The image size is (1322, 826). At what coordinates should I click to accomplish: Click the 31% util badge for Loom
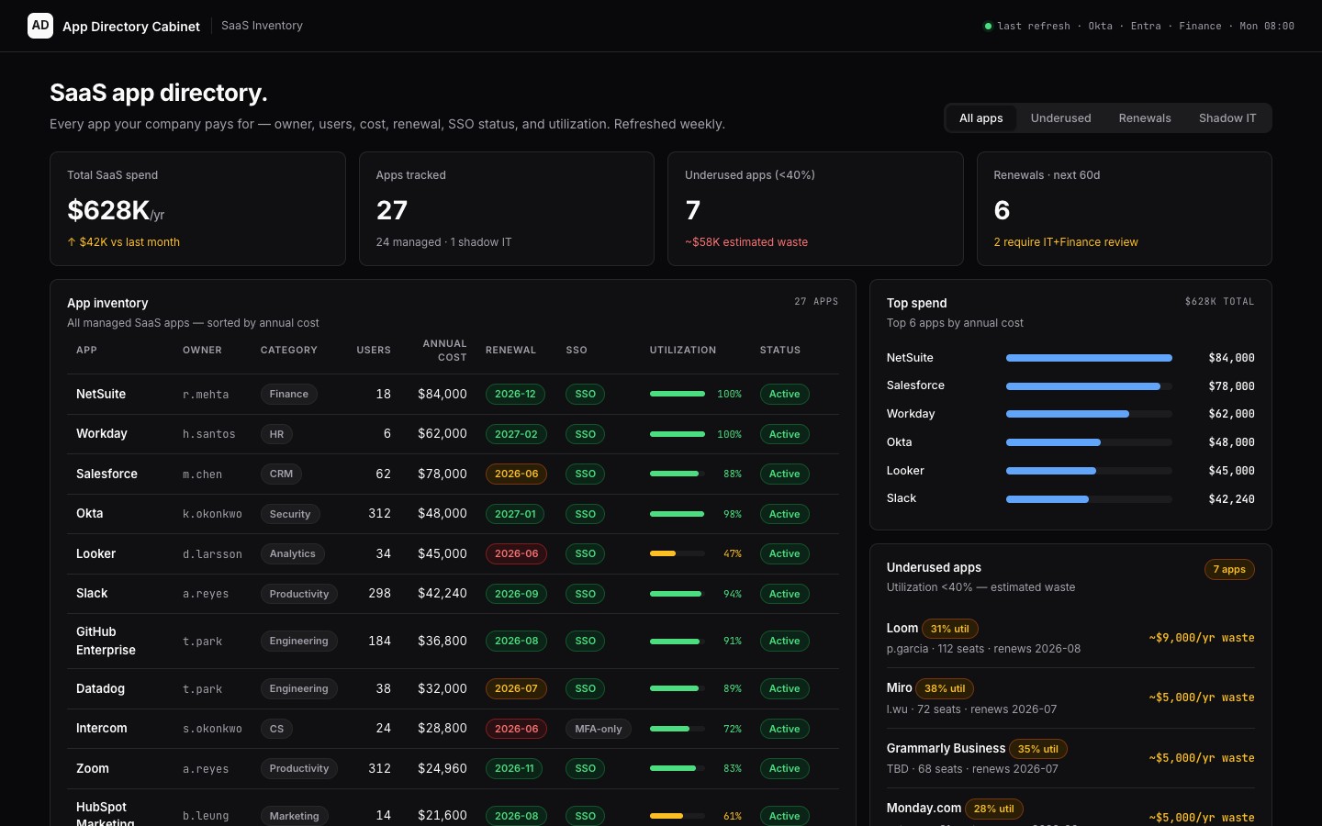coord(949,629)
